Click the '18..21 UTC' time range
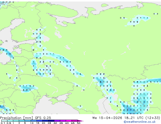This screenshot has width=161, height=124. 134,118
